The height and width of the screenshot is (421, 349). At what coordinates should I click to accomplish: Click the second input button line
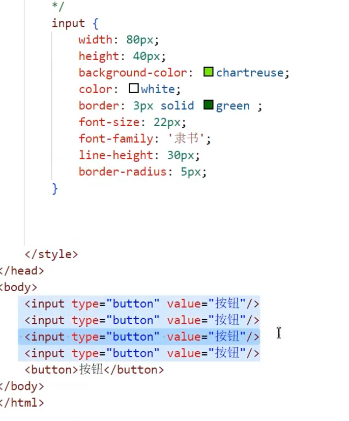click(142, 320)
